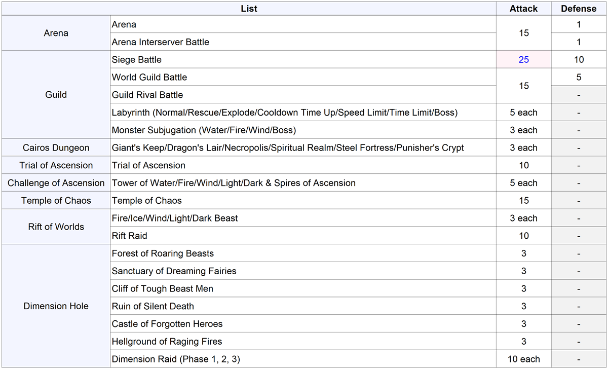Click the Dimension Hole category cell
Viewport: 608px width, 369px height.
click(56, 306)
